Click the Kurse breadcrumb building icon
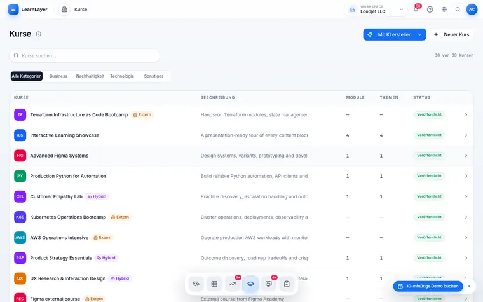This screenshot has height=302, width=483. point(64,10)
